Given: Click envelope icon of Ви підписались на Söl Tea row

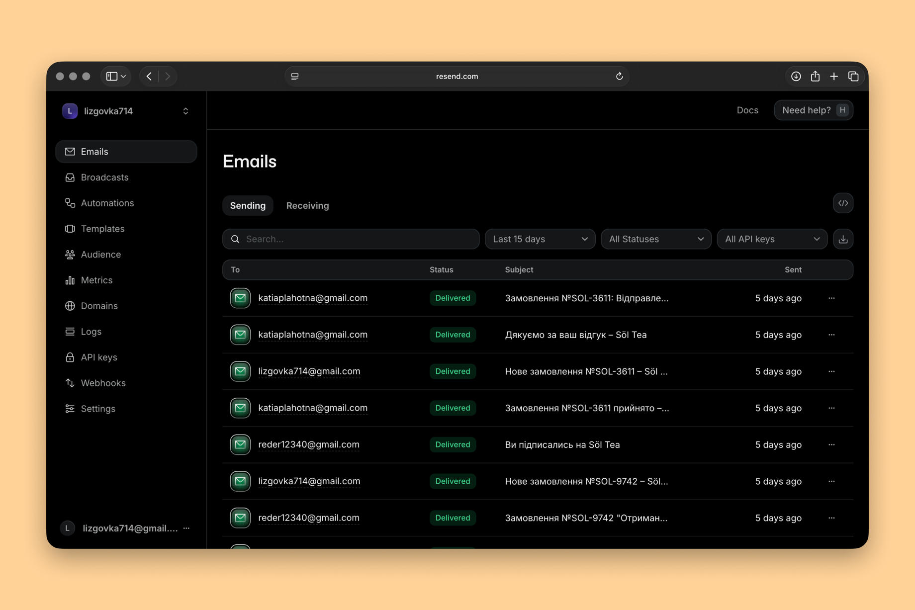Looking at the screenshot, I should (x=240, y=444).
